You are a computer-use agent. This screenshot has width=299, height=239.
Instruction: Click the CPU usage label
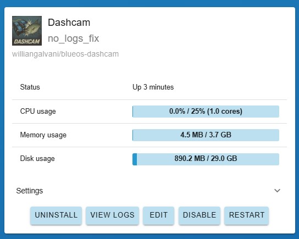point(38,112)
